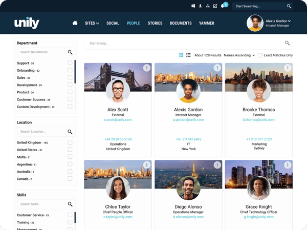The image size is (307, 230).
Task: Open the org chart icon in top bar
Action: (x=208, y=6)
